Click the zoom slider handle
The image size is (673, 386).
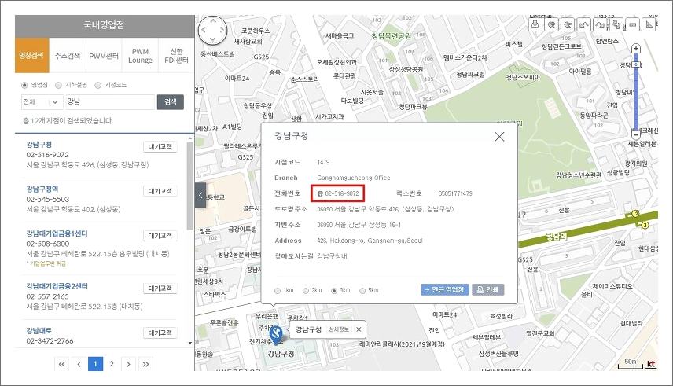click(x=637, y=64)
